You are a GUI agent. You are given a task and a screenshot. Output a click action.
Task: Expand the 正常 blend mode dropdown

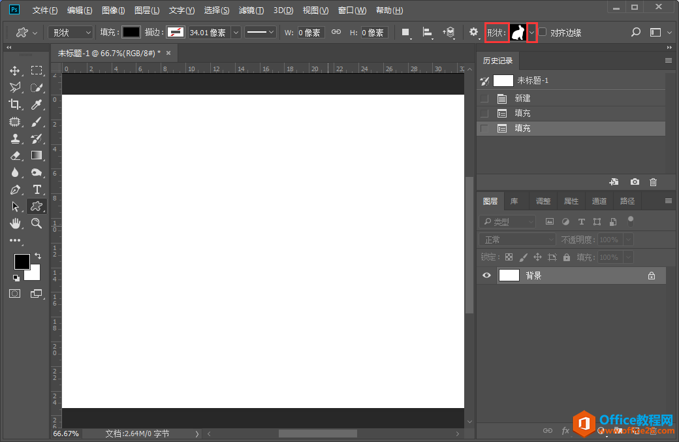517,240
